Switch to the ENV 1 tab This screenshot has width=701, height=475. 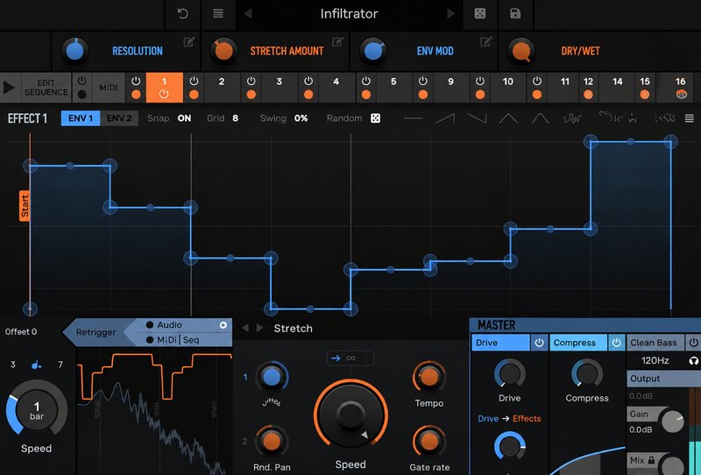click(81, 118)
